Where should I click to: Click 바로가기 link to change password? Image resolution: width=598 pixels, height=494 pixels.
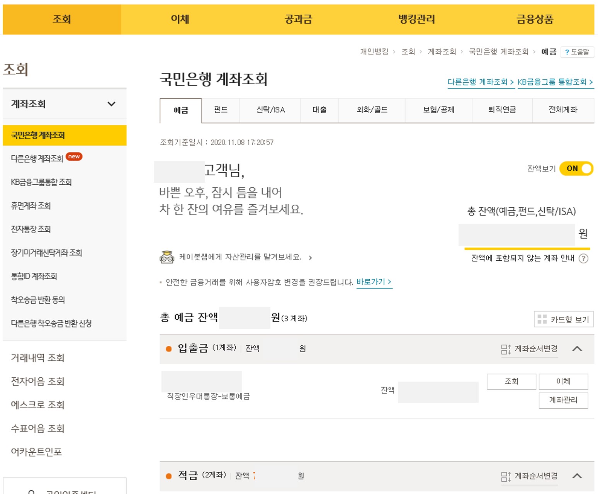click(x=374, y=282)
